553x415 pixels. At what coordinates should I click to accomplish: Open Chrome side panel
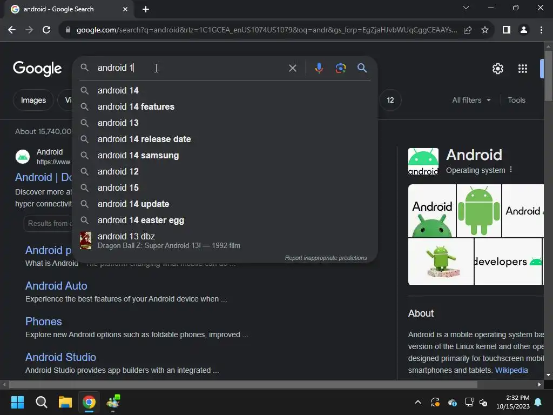[507, 30]
